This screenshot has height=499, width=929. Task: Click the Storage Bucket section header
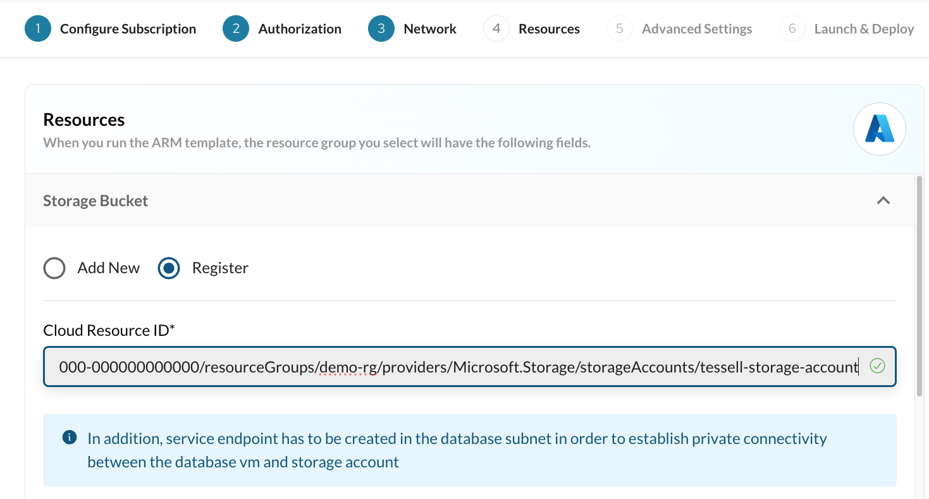tap(95, 201)
